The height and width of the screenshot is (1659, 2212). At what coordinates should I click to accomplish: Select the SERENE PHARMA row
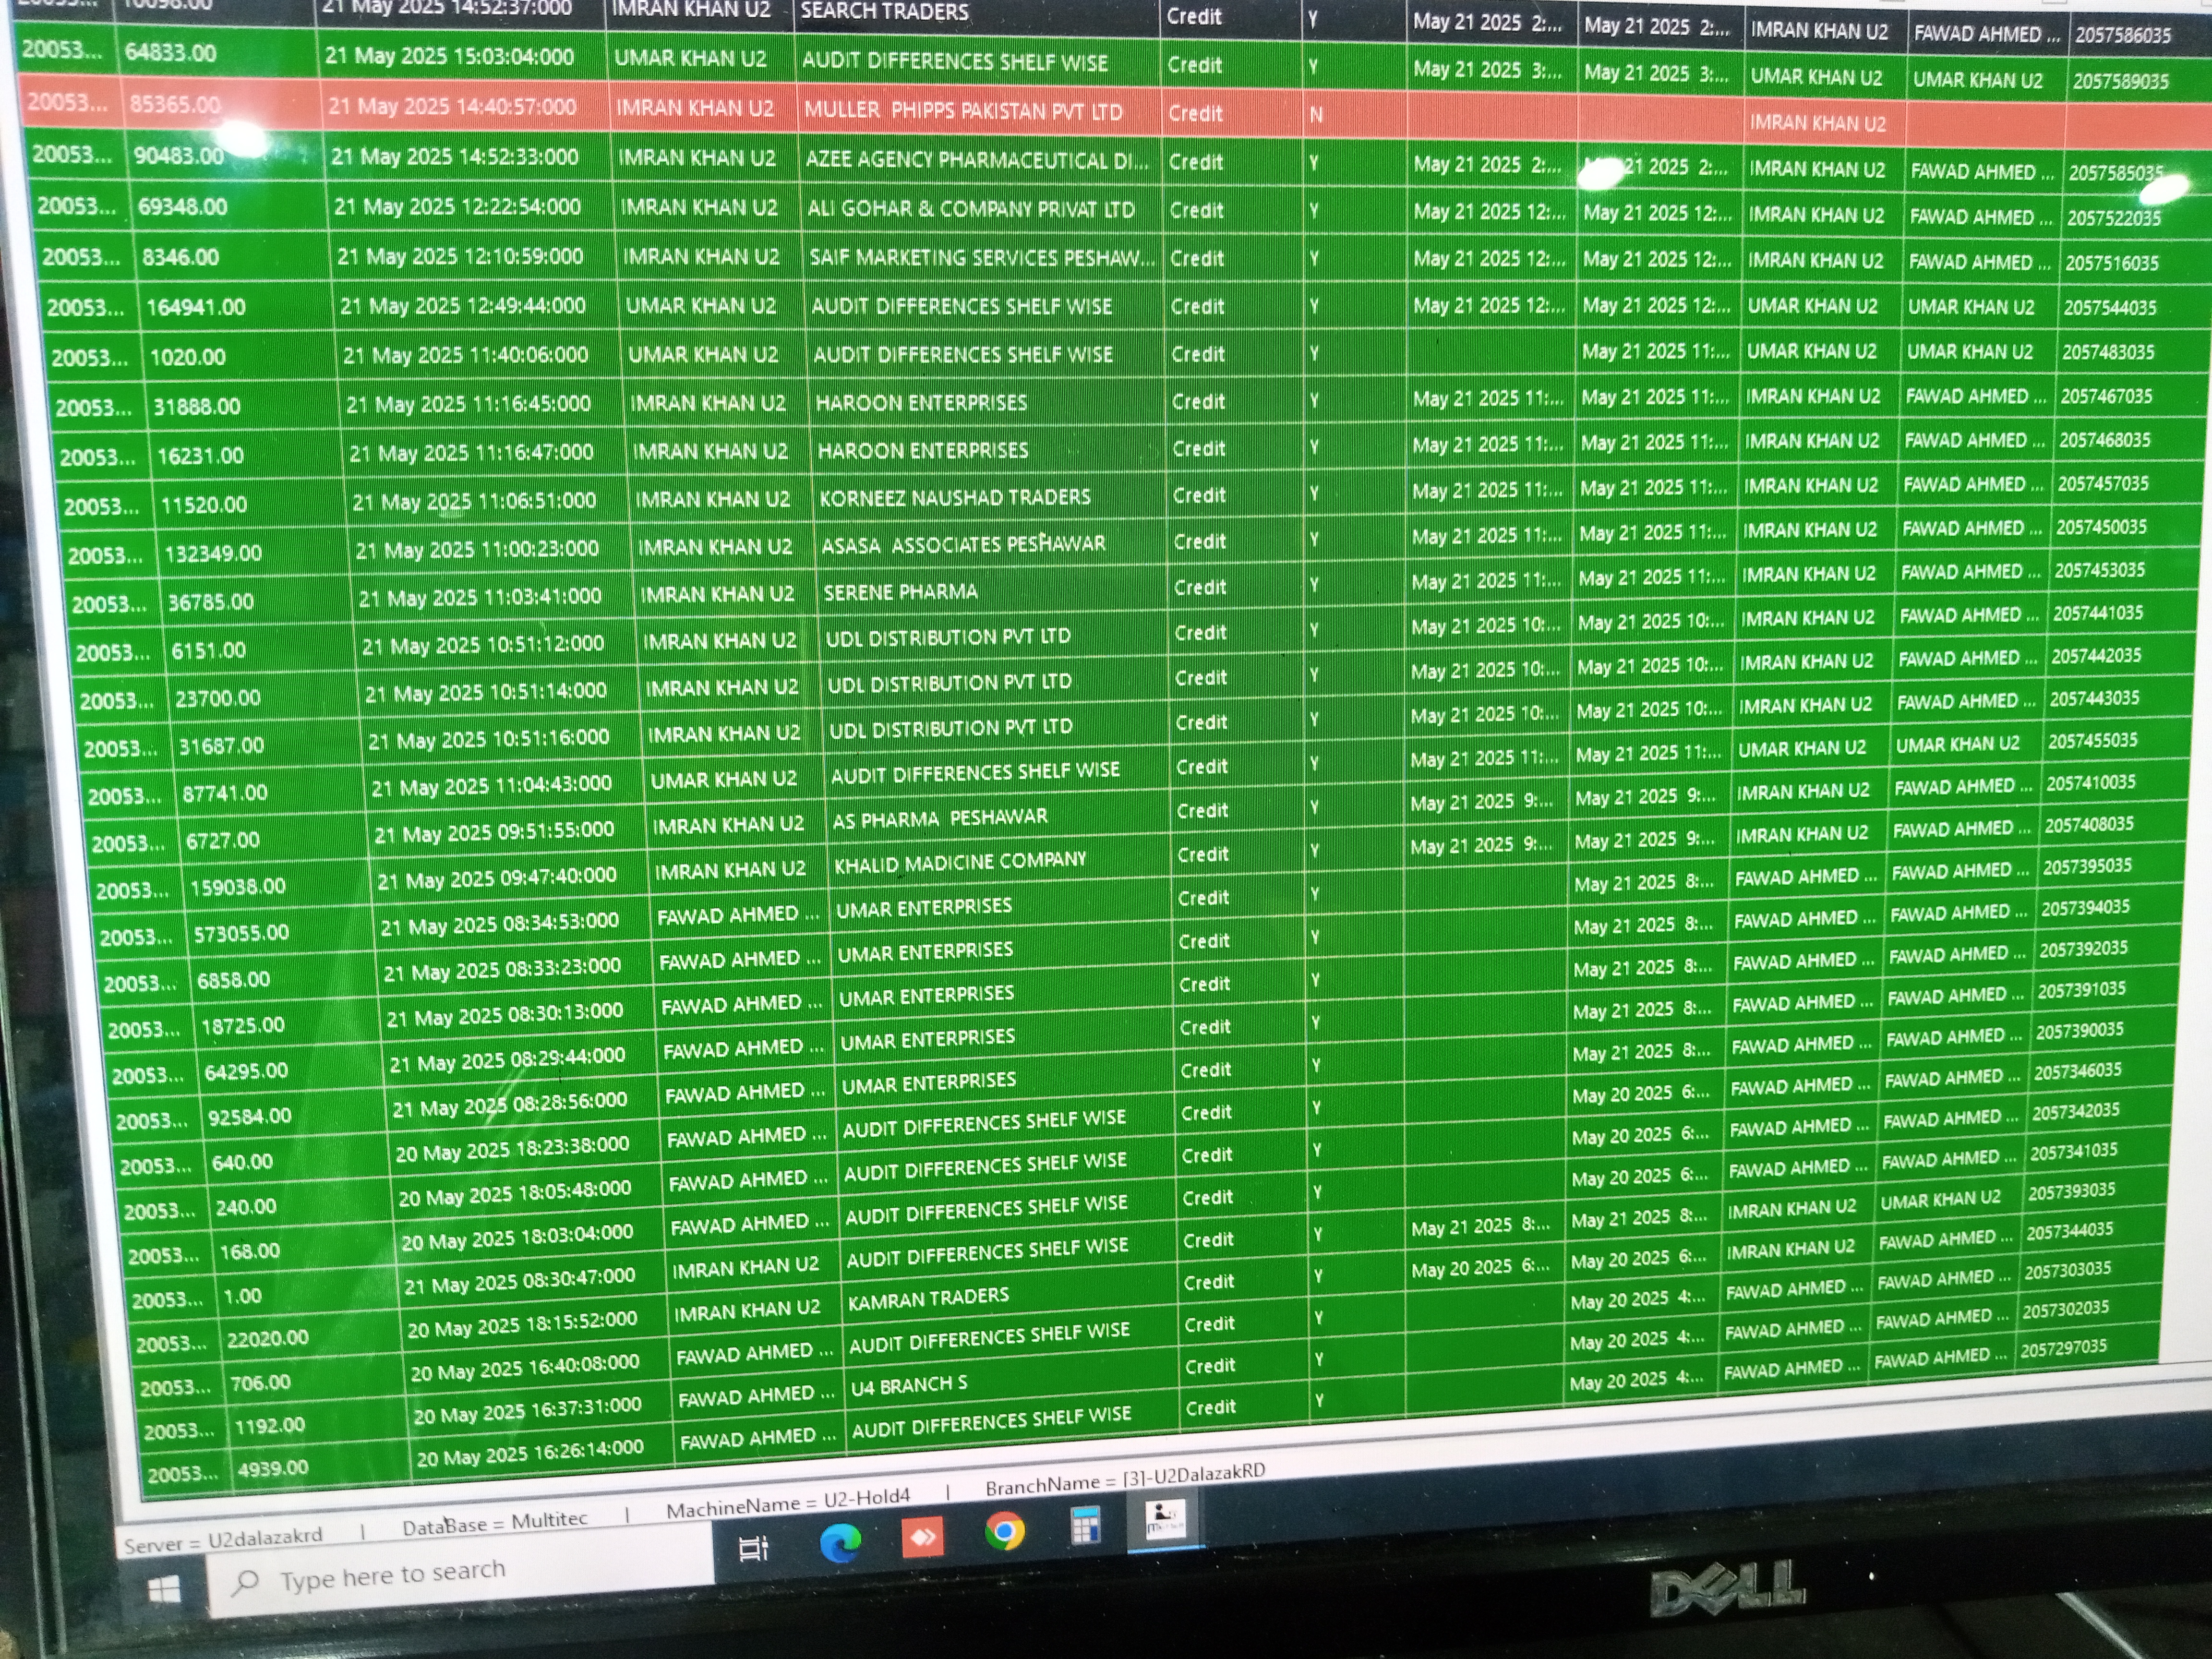(x=900, y=592)
